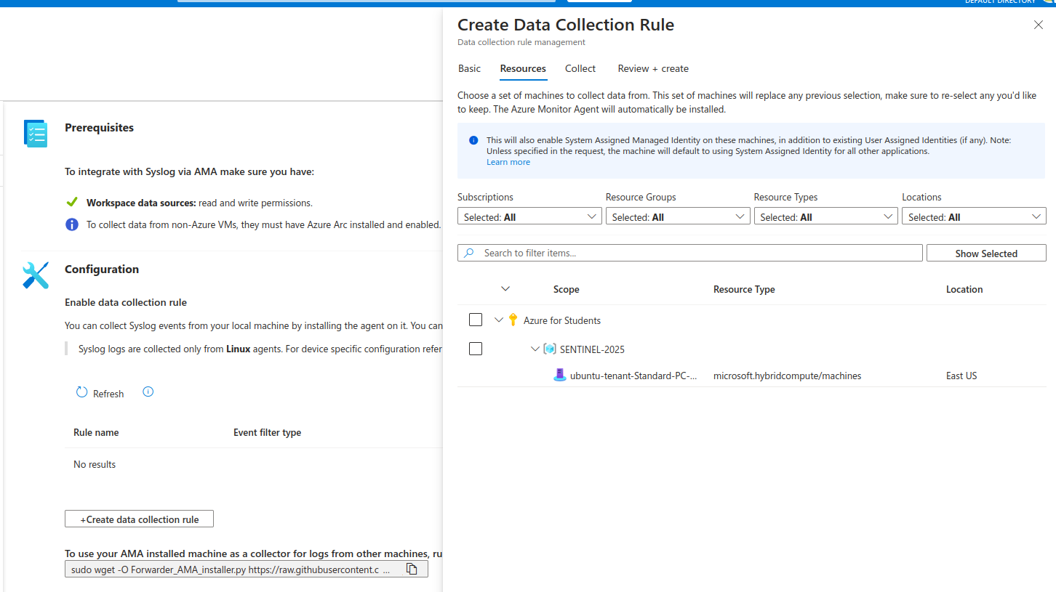Click the ubuntu-tenant machine icon

click(559, 376)
